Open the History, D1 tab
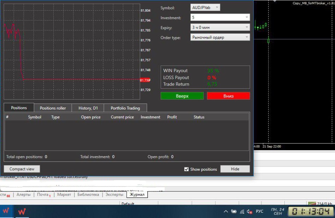The width and height of the screenshot is (335, 218). click(x=88, y=108)
